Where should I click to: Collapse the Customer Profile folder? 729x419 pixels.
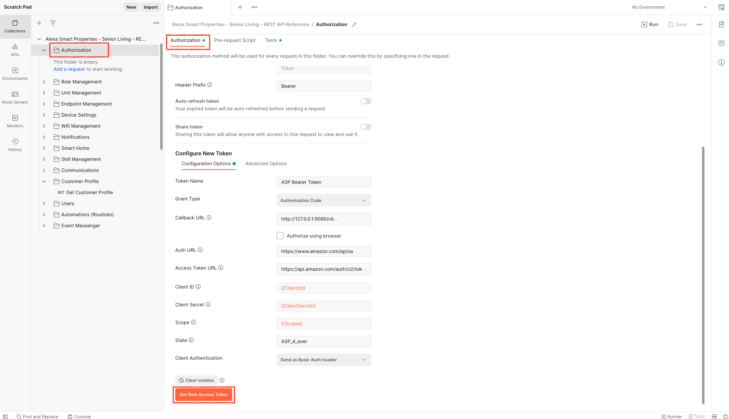click(44, 181)
